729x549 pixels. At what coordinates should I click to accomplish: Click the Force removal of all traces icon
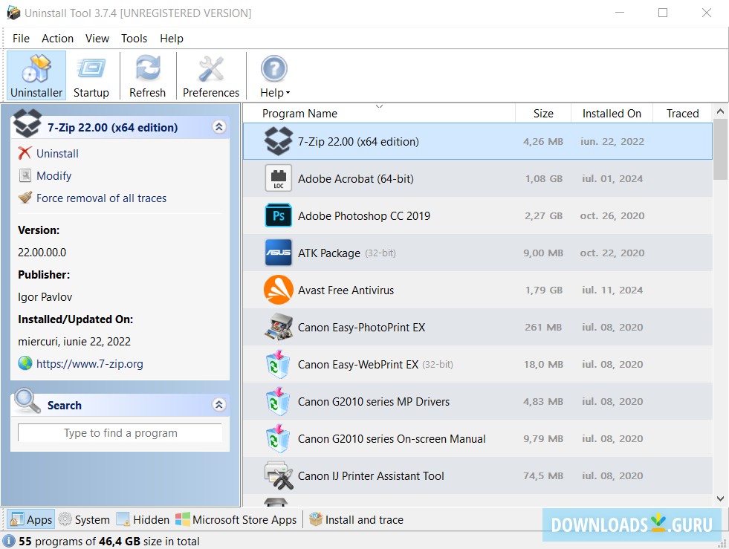coord(27,198)
